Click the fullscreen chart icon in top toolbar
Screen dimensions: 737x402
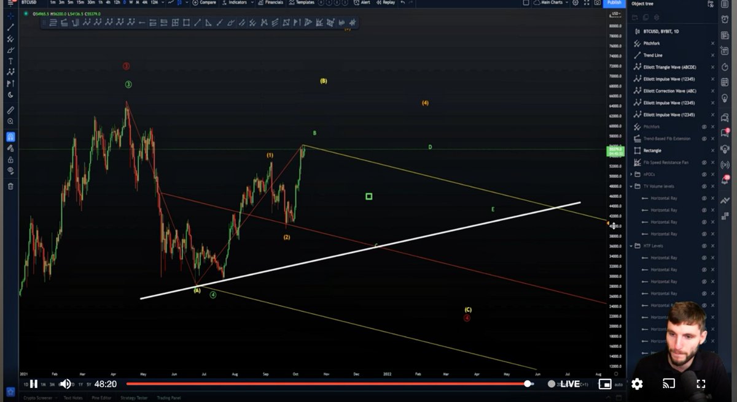[x=586, y=2]
